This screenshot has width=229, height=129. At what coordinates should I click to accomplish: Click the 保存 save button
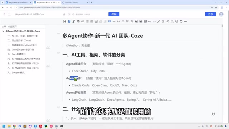point(114,14)
